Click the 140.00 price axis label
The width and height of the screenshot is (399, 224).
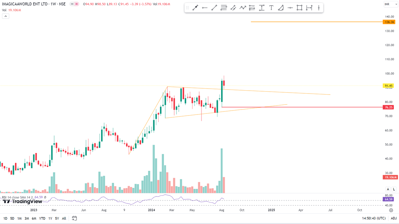point(389,17)
